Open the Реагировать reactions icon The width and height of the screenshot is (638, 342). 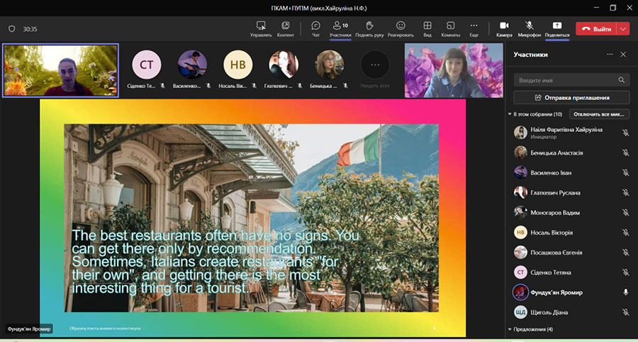click(x=401, y=26)
